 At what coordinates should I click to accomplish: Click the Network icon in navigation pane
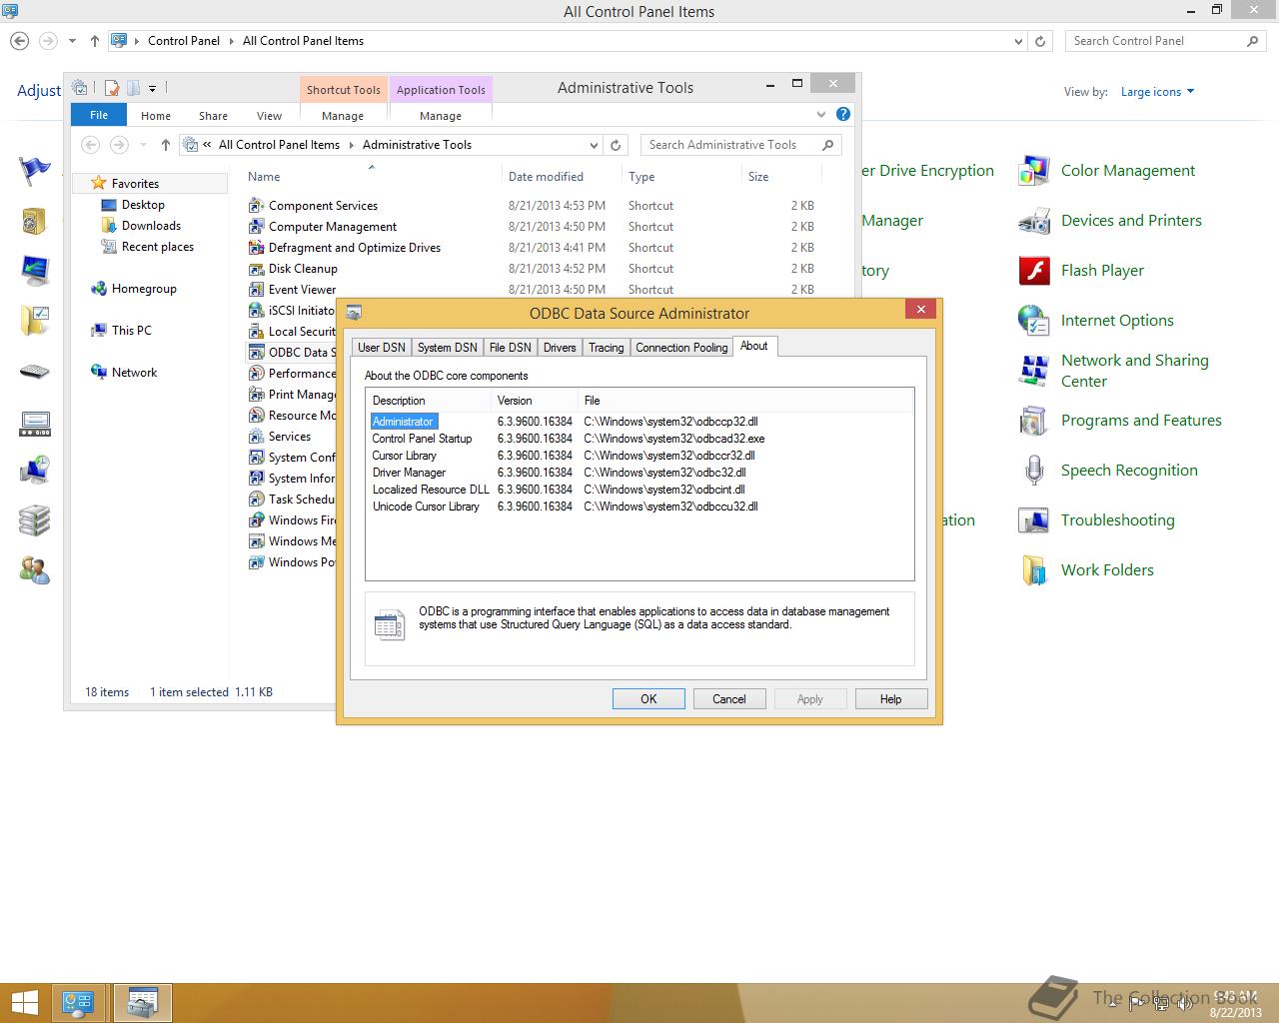tap(99, 373)
